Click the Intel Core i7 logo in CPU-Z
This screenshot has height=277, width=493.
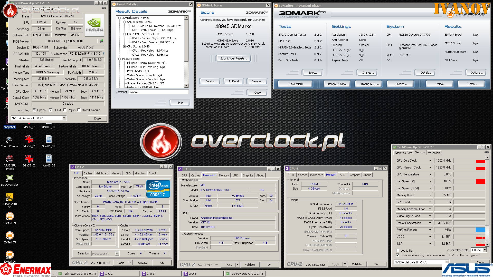tap(158, 189)
